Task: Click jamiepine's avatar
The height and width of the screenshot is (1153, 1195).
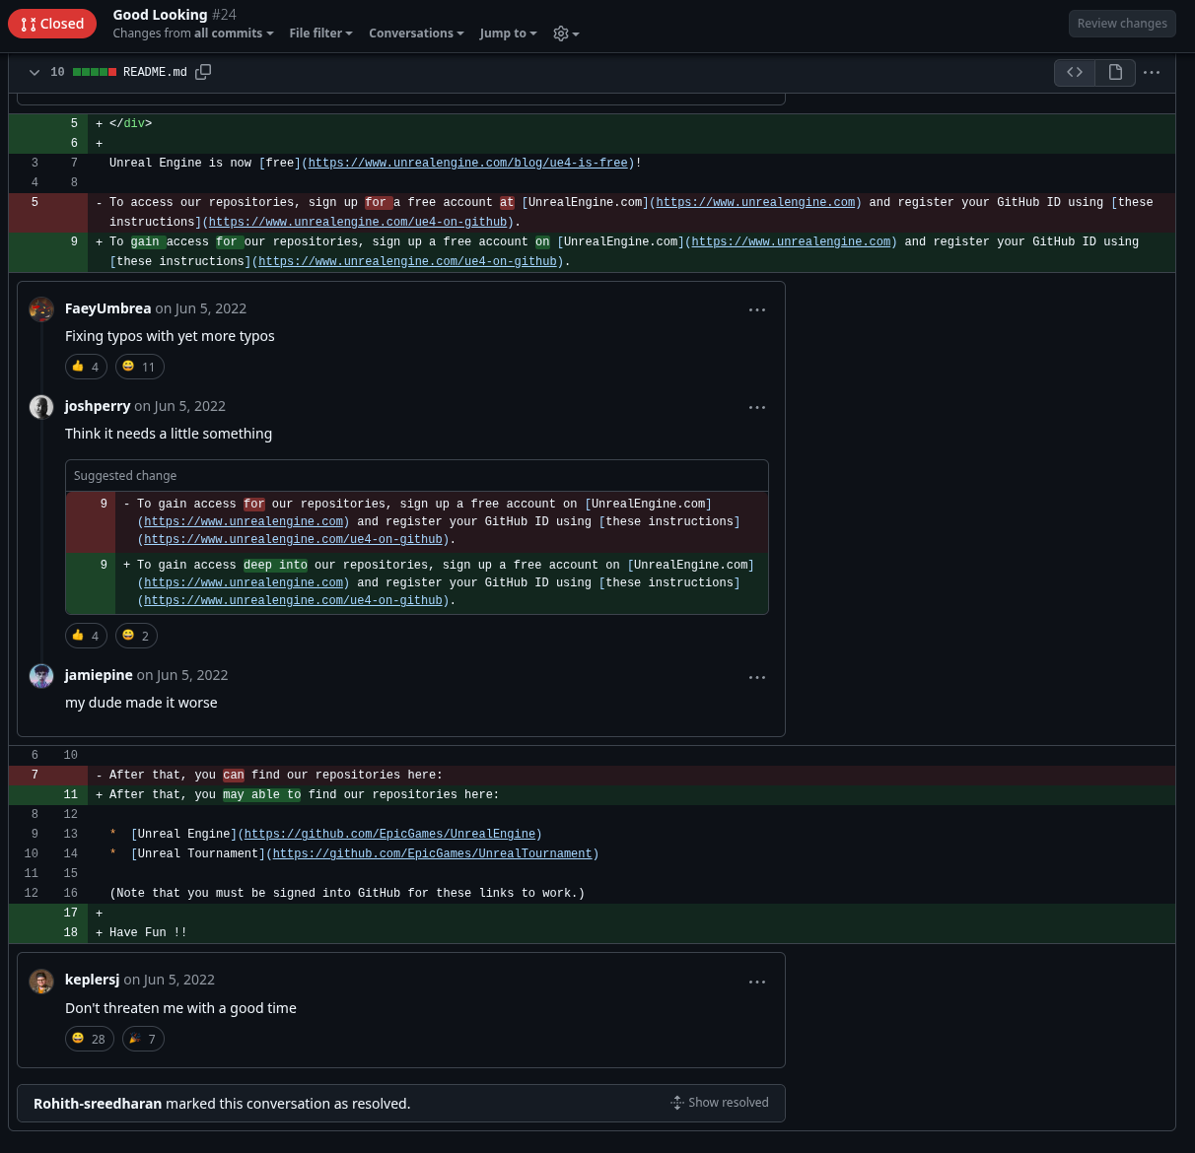Action: point(41,676)
